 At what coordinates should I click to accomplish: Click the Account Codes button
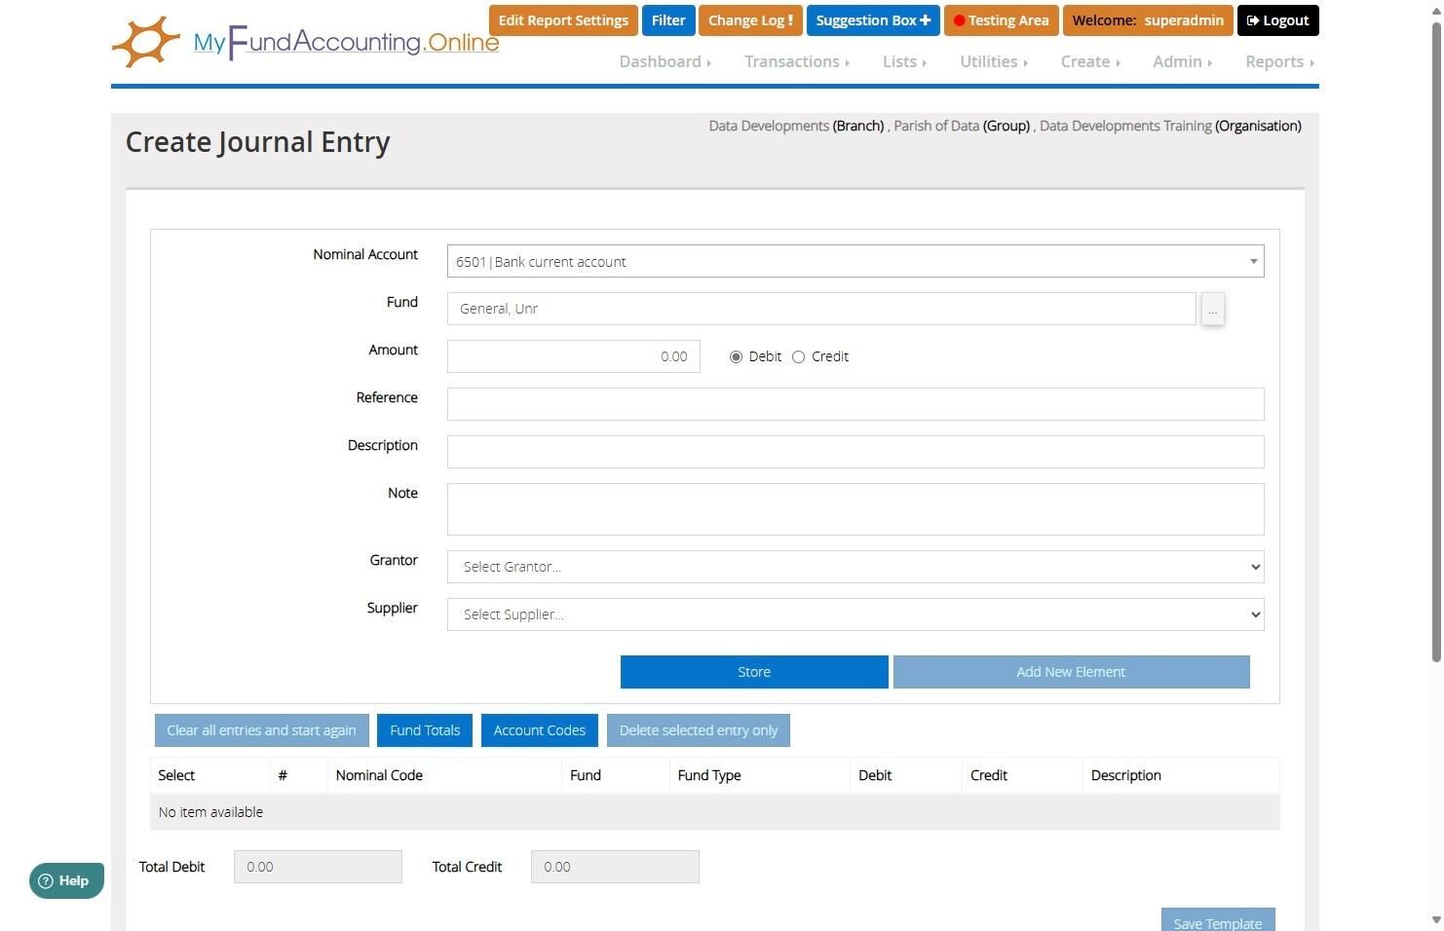pyautogui.click(x=539, y=730)
